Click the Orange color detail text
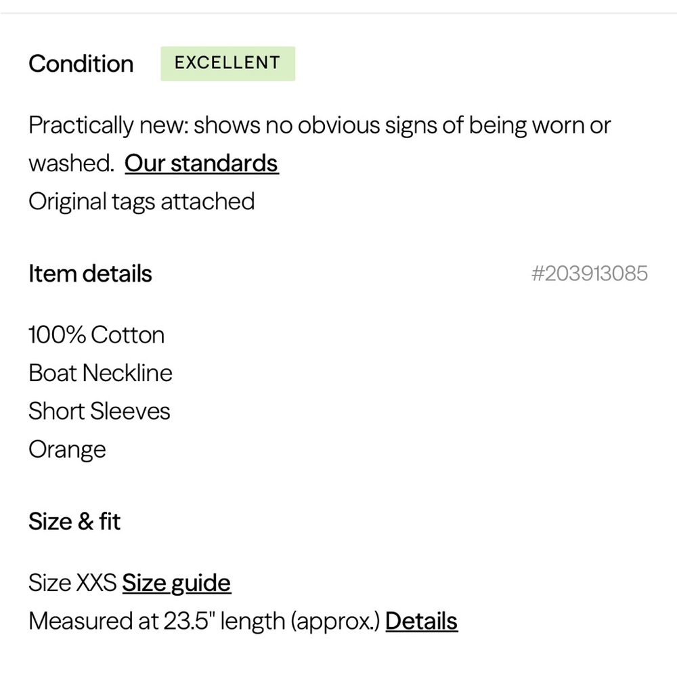677x677 pixels. [x=67, y=450]
